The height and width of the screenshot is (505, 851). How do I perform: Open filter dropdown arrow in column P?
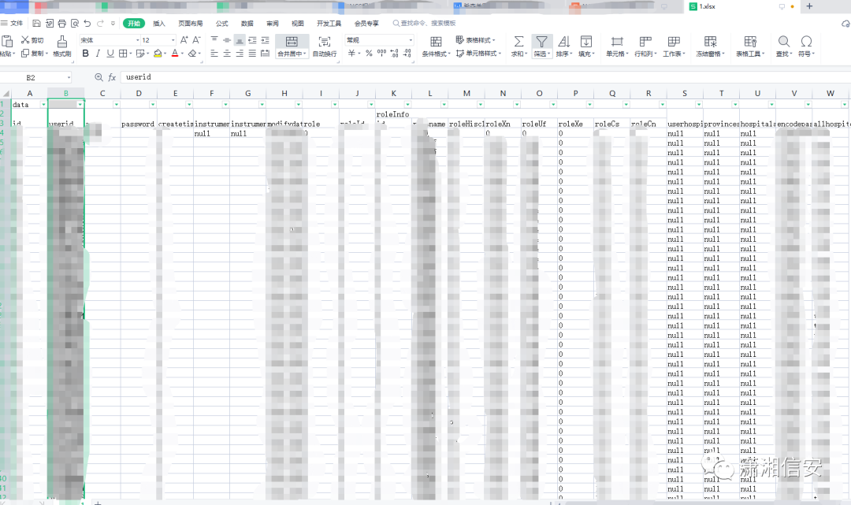point(589,104)
